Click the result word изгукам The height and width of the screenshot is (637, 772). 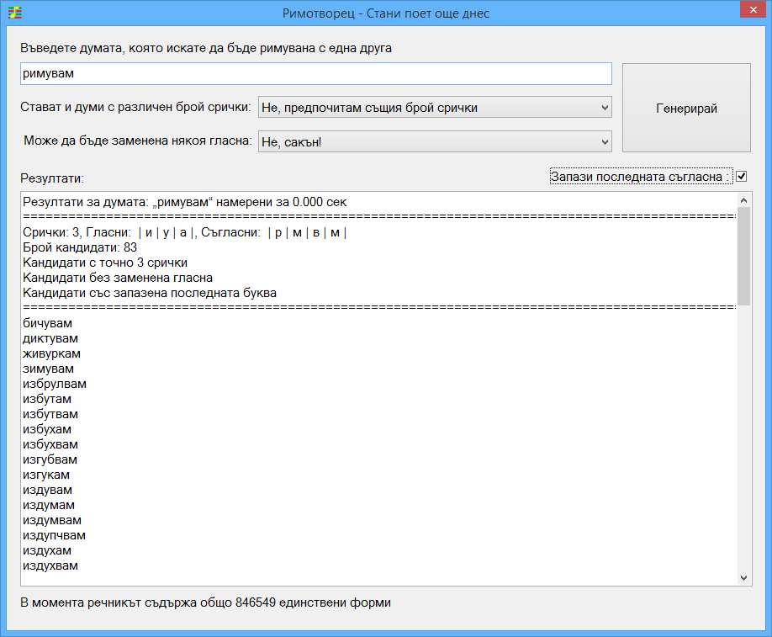46,475
